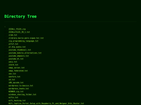Screen dimensions: 141x105
Task: Open ZZZALLFILES_IN_1.txt
Action: tap(19, 32)
